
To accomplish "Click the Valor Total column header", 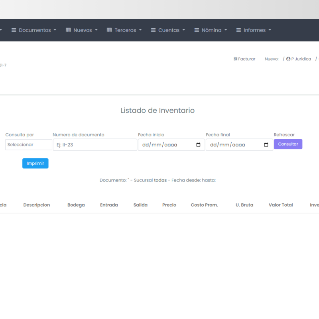I will pyautogui.click(x=281, y=205).
